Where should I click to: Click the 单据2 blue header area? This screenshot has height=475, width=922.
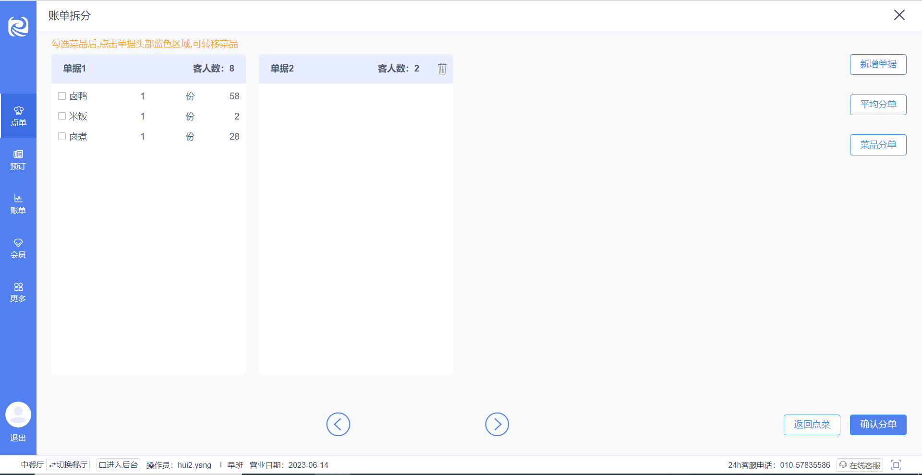pyautogui.click(x=356, y=69)
